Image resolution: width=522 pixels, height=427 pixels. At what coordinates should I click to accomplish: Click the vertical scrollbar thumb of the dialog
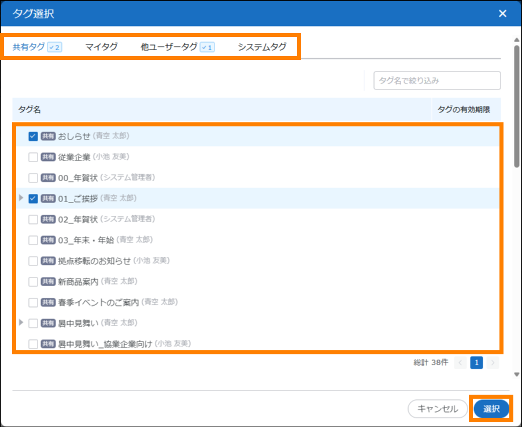pyautogui.click(x=516, y=104)
